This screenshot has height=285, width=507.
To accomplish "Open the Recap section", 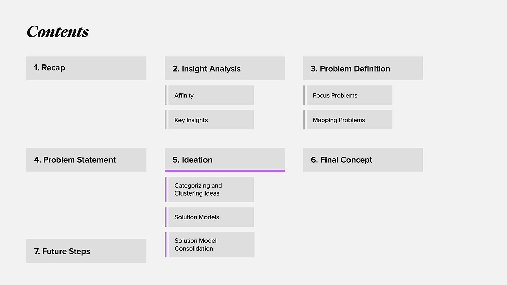I will tap(86, 68).
